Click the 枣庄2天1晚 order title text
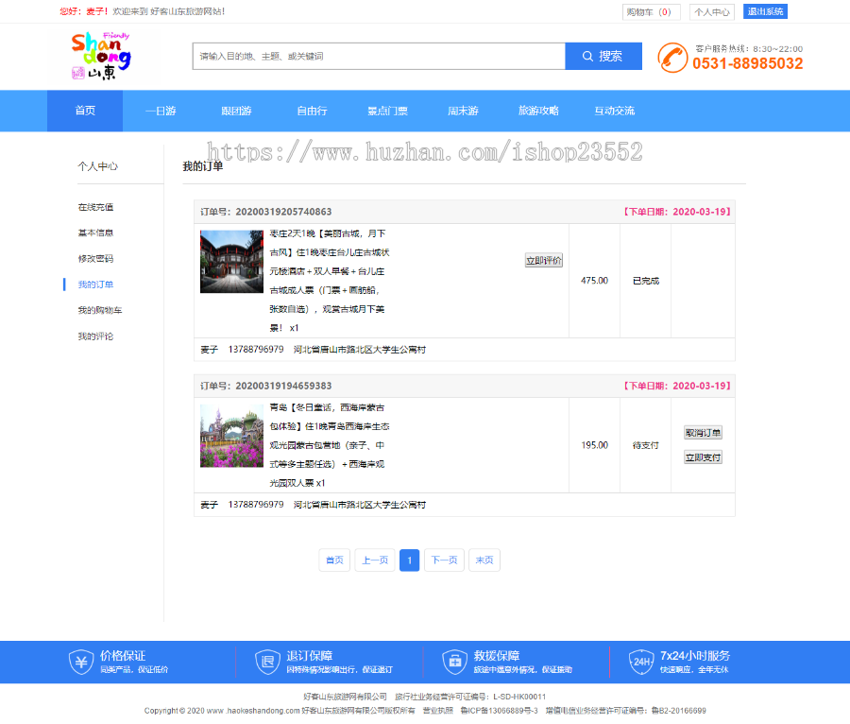The image size is (850, 724). point(330,281)
